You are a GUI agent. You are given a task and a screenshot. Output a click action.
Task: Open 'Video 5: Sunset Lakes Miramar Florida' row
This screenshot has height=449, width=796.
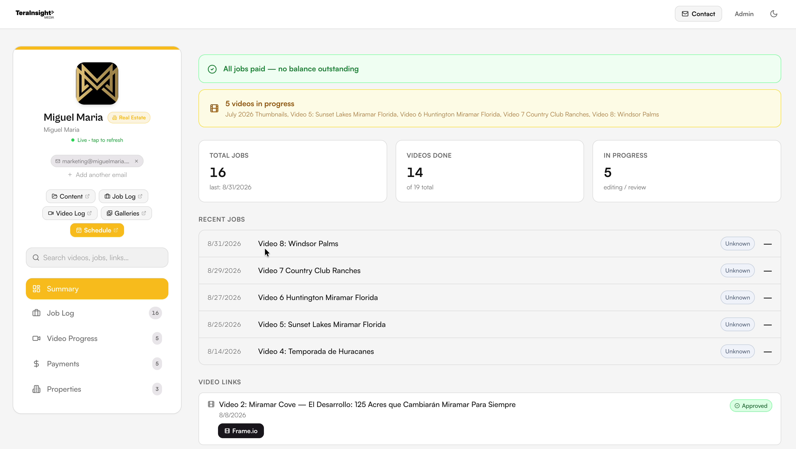tap(490, 324)
